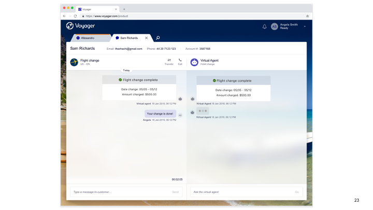The height and width of the screenshot is (210, 373).
Task: Click the call timer 00:02:05
Action: coord(177,179)
